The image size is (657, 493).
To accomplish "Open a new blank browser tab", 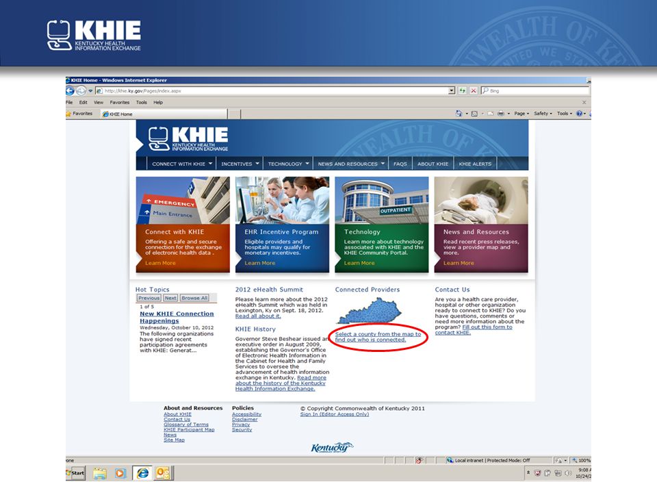I will pos(234,114).
